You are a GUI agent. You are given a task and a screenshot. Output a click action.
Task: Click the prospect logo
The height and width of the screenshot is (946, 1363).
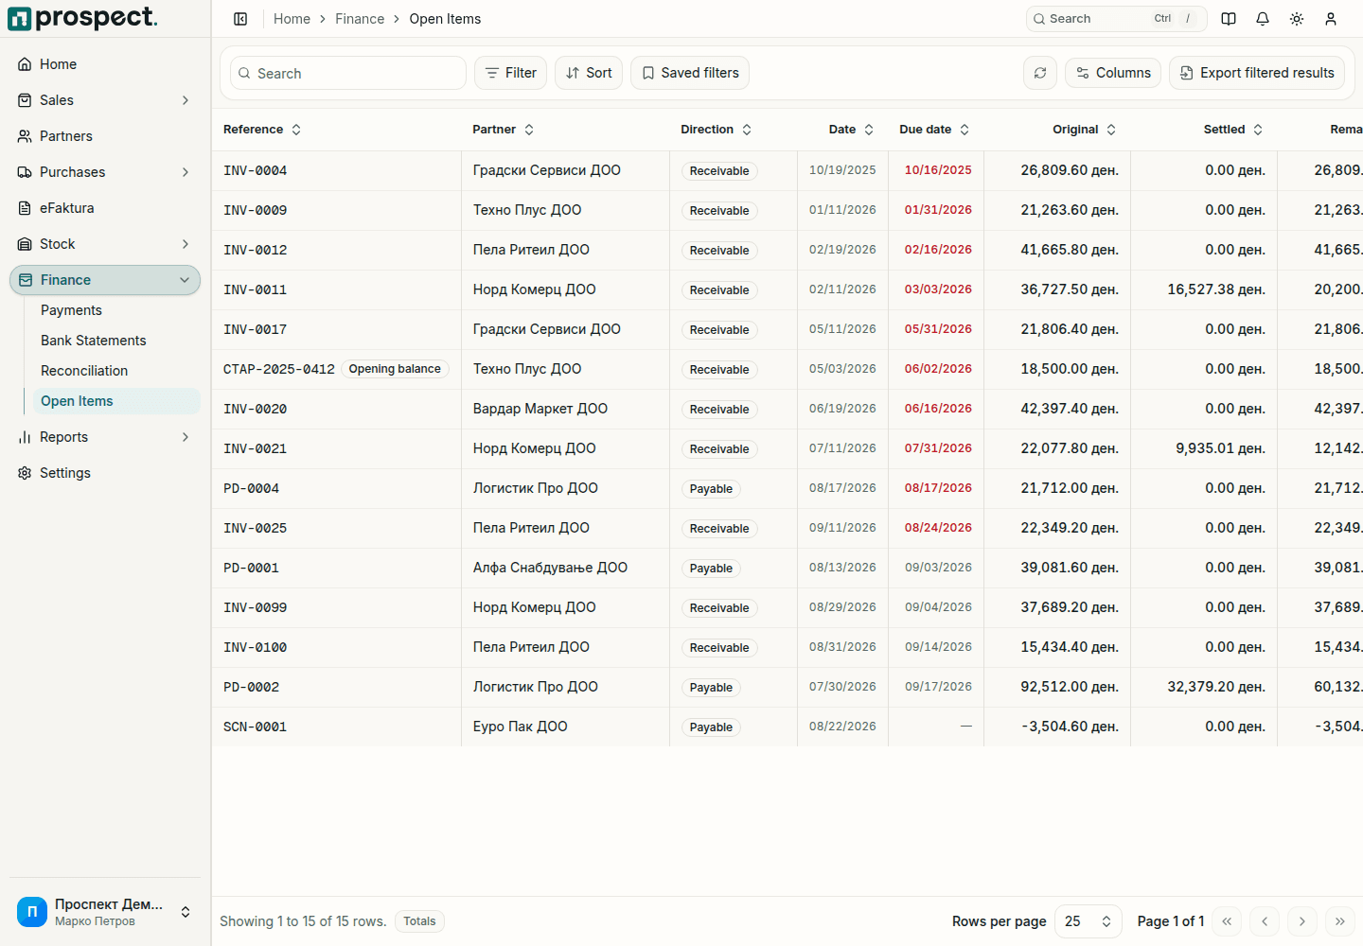click(83, 18)
